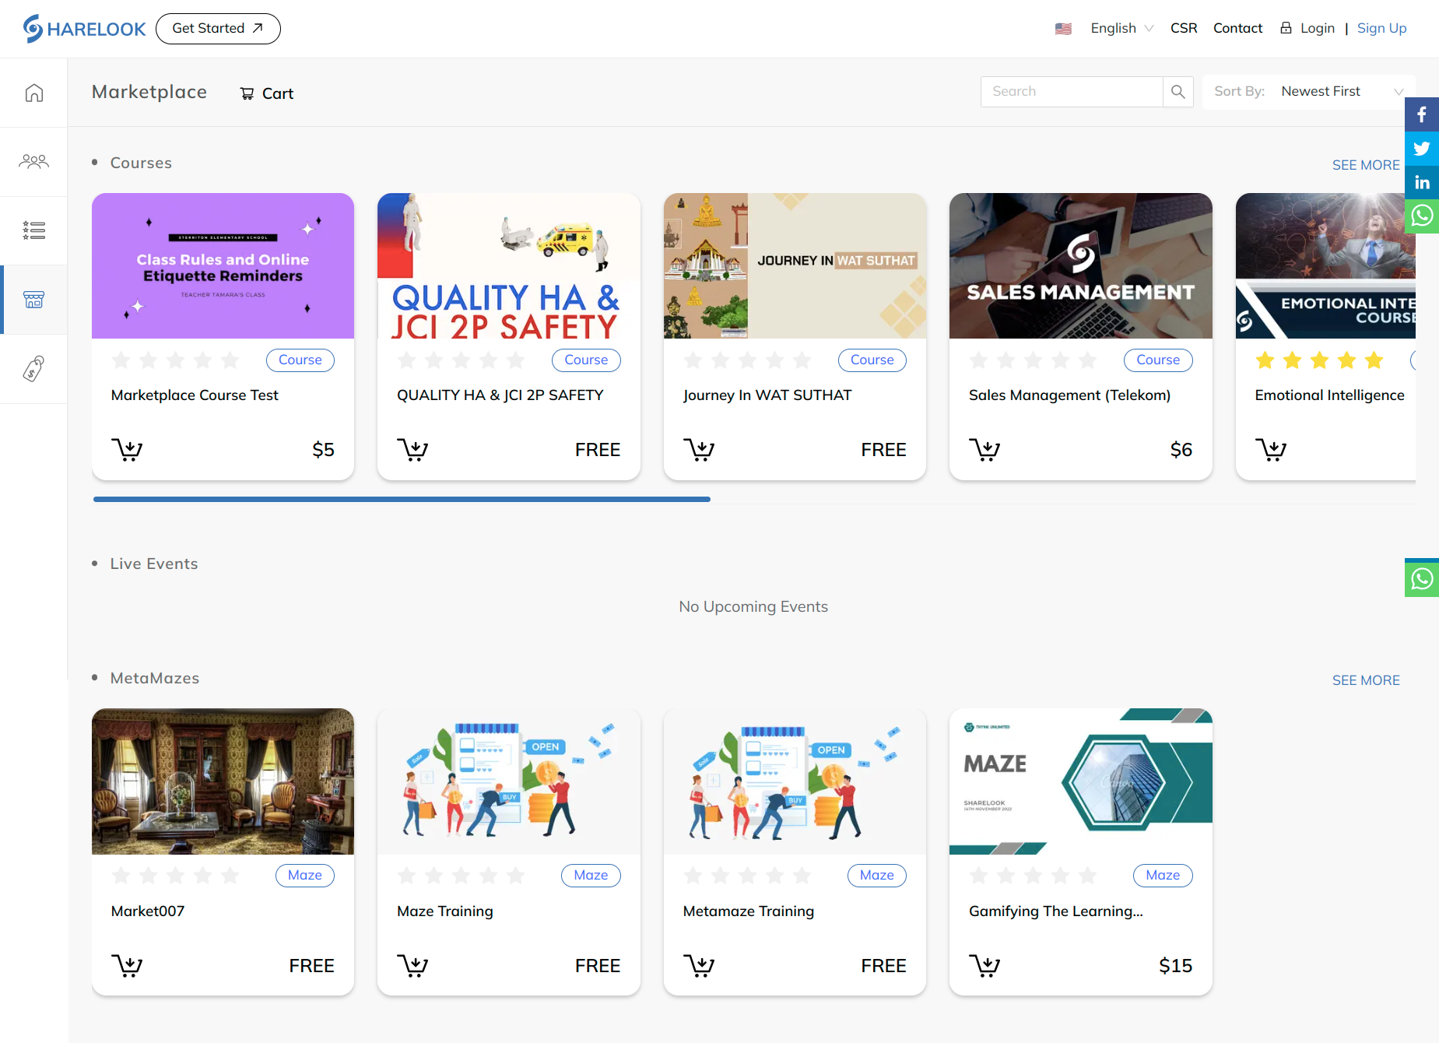Image resolution: width=1439 pixels, height=1043 pixels.
Task: Click Emotional Intelligence title
Action: click(1329, 395)
